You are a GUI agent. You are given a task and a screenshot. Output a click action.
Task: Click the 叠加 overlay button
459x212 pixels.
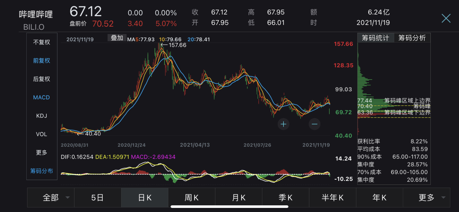point(117,38)
